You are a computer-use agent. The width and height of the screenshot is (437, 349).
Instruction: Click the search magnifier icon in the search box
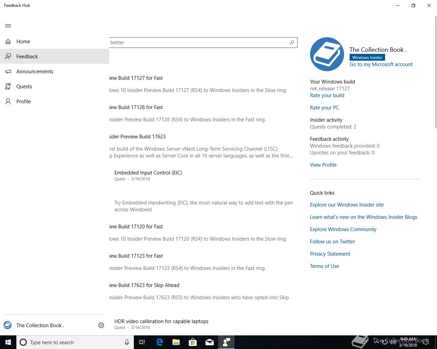(292, 43)
